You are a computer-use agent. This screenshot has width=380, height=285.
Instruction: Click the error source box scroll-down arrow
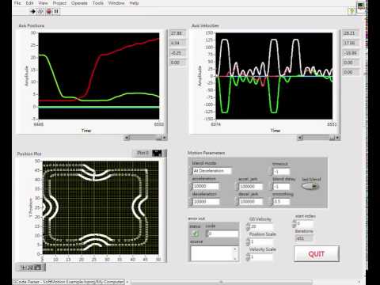(x=235, y=259)
